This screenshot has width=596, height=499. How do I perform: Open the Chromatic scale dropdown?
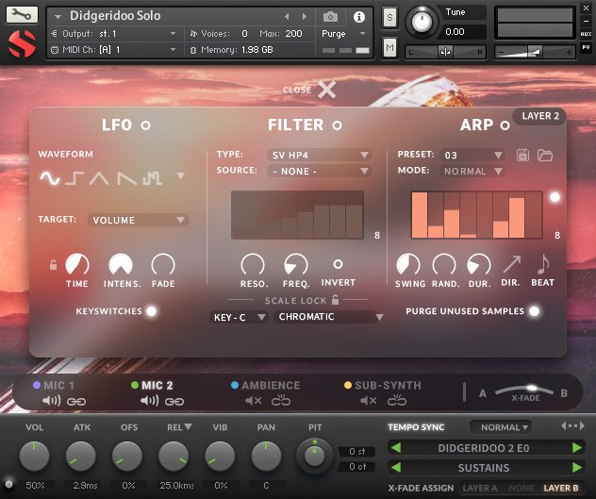pos(329,317)
